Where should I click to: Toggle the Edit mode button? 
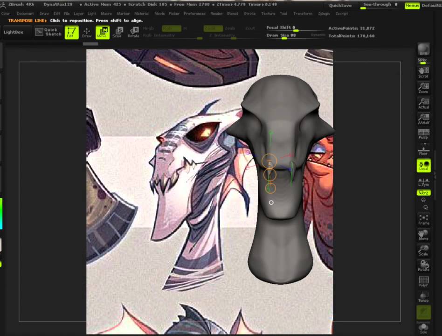point(71,32)
